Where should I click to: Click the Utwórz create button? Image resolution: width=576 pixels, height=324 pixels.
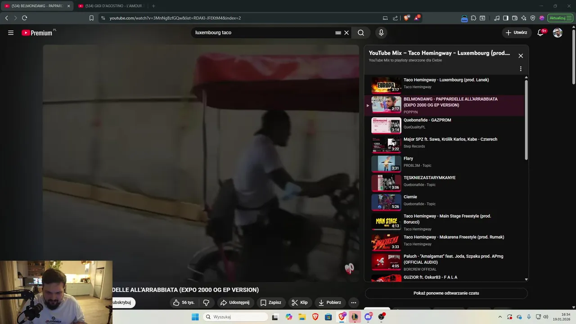coord(517,33)
